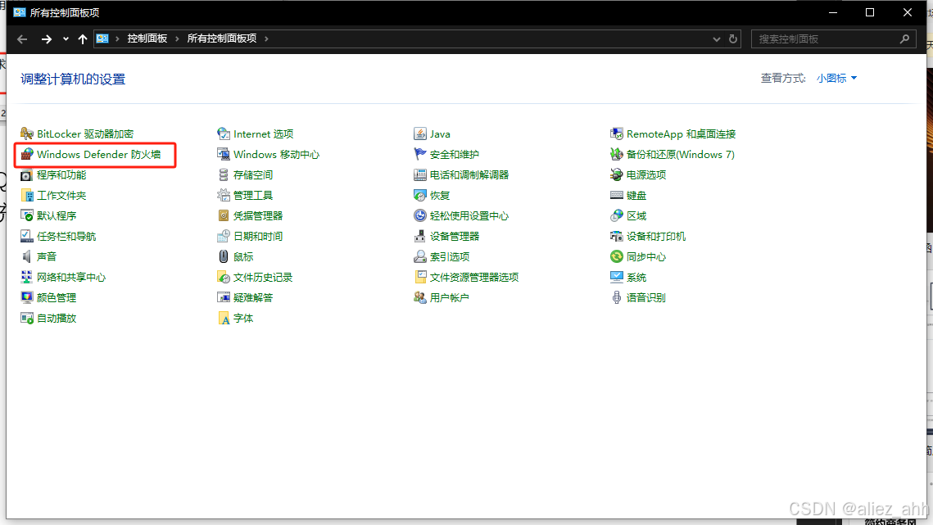Select 控制面板 in the breadcrumb path

point(147,38)
